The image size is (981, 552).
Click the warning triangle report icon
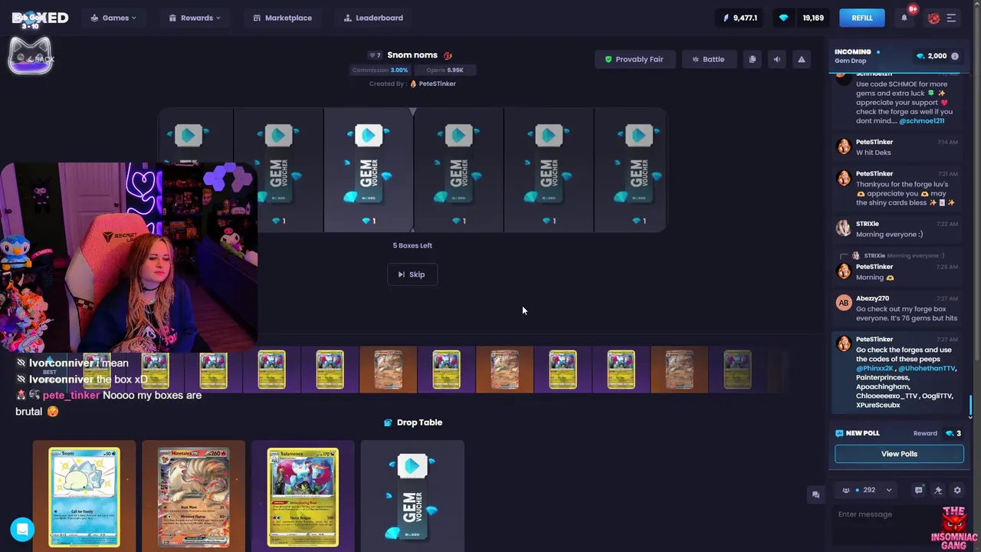click(802, 59)
